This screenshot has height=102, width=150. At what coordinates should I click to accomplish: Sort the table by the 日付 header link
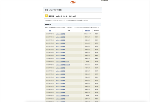50,31
